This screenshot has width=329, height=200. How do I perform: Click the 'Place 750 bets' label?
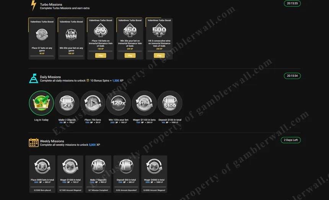(93, 120)
